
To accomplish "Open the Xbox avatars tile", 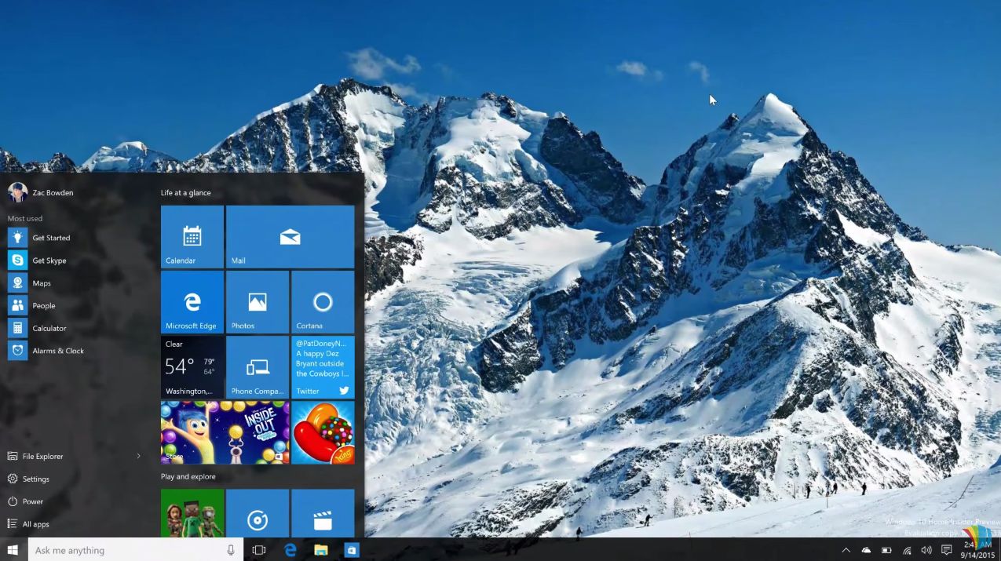I will tap(192, 513).
